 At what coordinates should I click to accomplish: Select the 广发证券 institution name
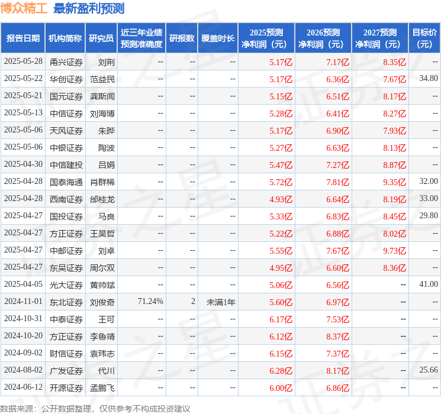[x=66, y=371]
